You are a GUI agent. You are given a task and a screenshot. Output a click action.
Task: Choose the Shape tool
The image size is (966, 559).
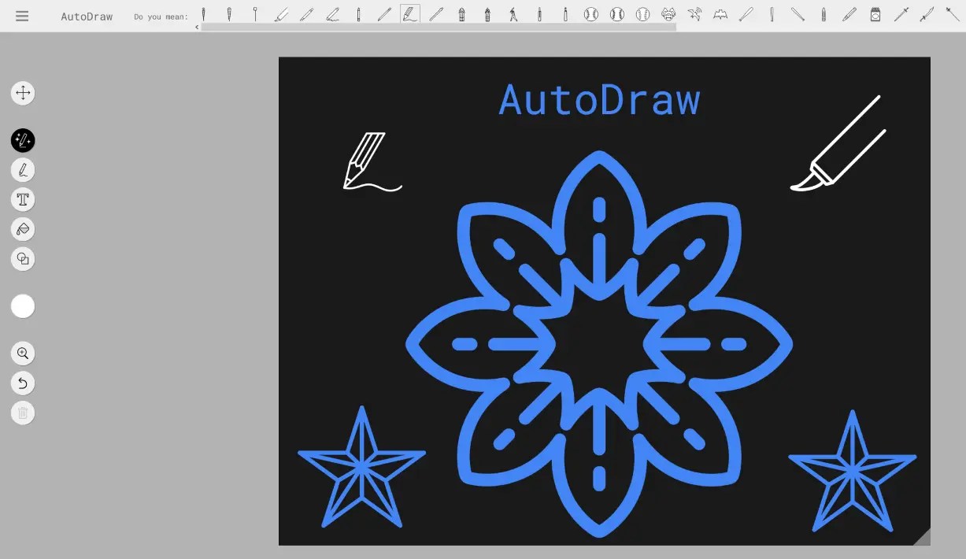23,259
